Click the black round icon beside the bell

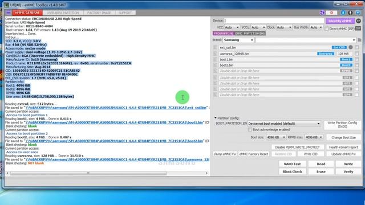[x=350, y=13]
